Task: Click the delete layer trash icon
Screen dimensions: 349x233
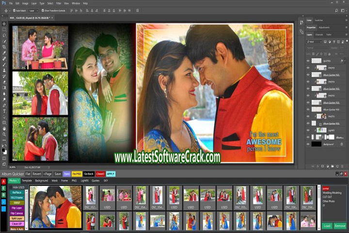Action: coord(342,166)
